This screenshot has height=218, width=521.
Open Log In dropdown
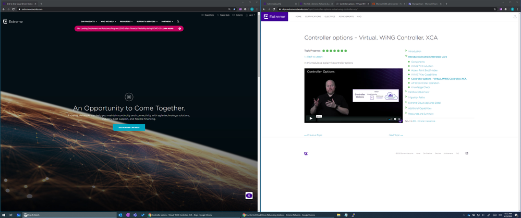coord(250,15)
